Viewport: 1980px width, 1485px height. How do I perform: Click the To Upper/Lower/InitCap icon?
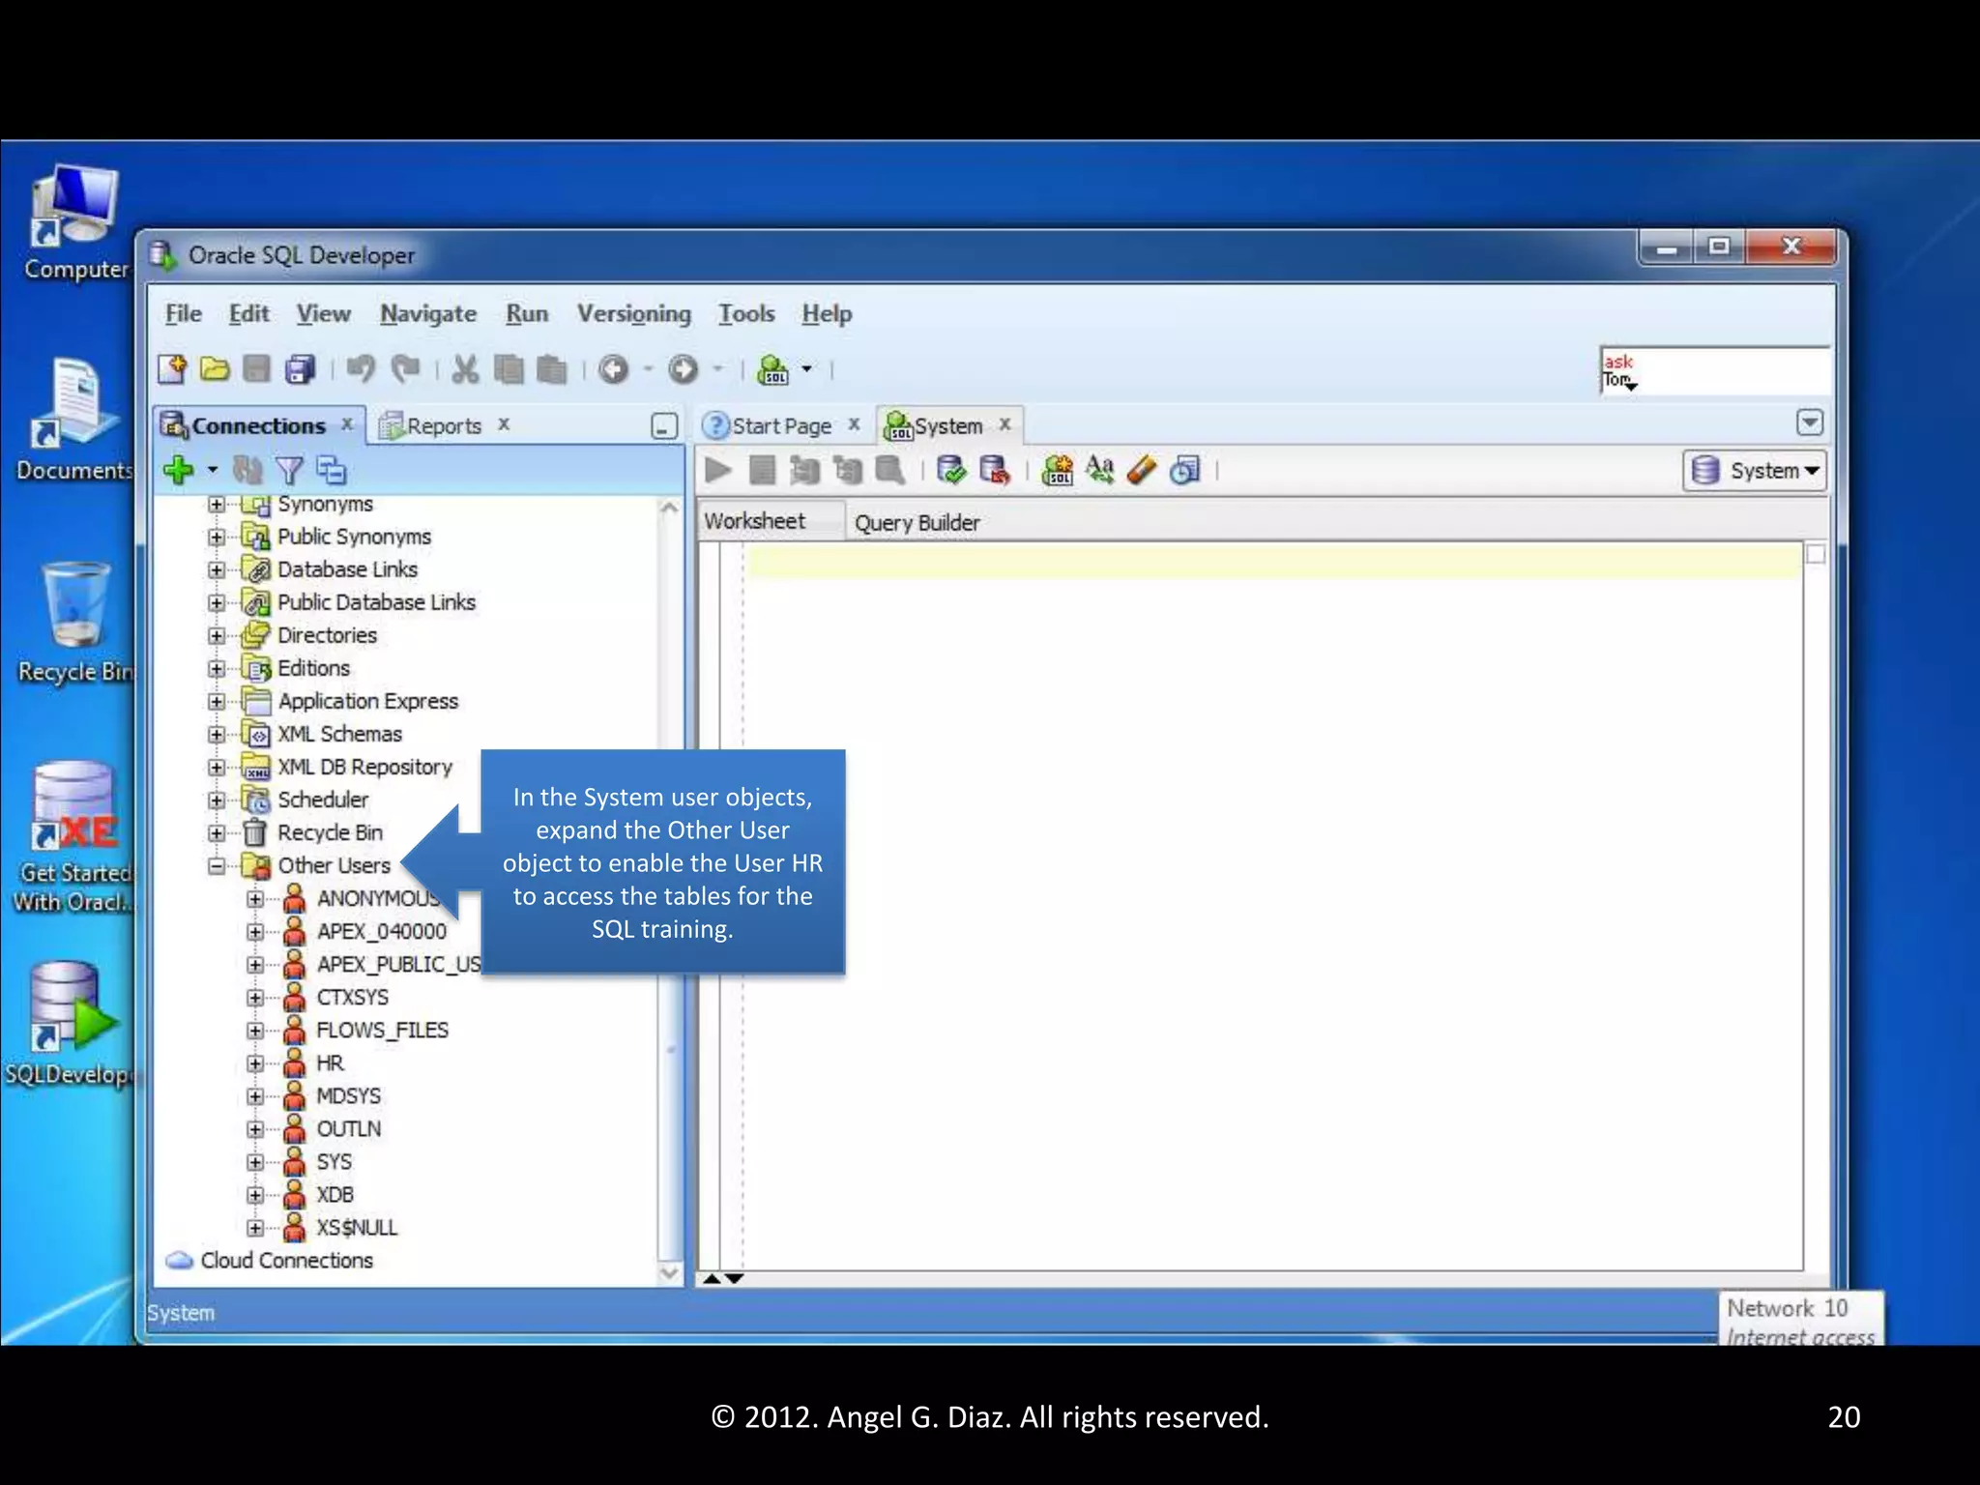click(1099, 471)
